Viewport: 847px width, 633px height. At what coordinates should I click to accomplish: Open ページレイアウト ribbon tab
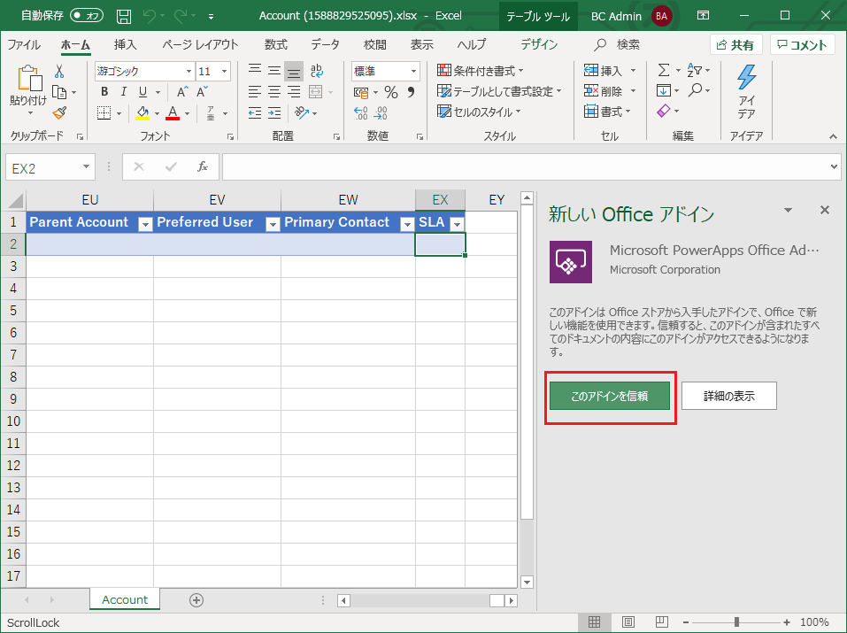pos(200,45)
